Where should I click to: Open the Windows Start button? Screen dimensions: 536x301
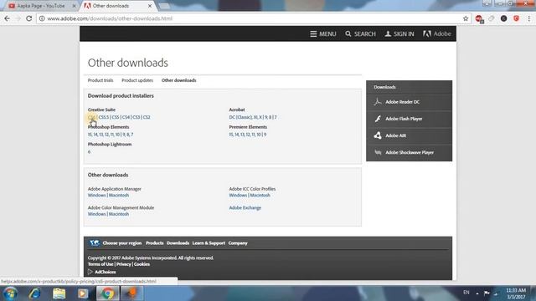(x=10, y=293)
